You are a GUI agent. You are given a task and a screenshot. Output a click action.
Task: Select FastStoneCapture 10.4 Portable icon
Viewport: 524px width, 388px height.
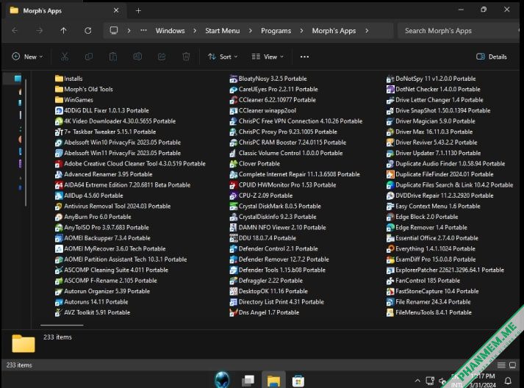[x=390, y=291]
